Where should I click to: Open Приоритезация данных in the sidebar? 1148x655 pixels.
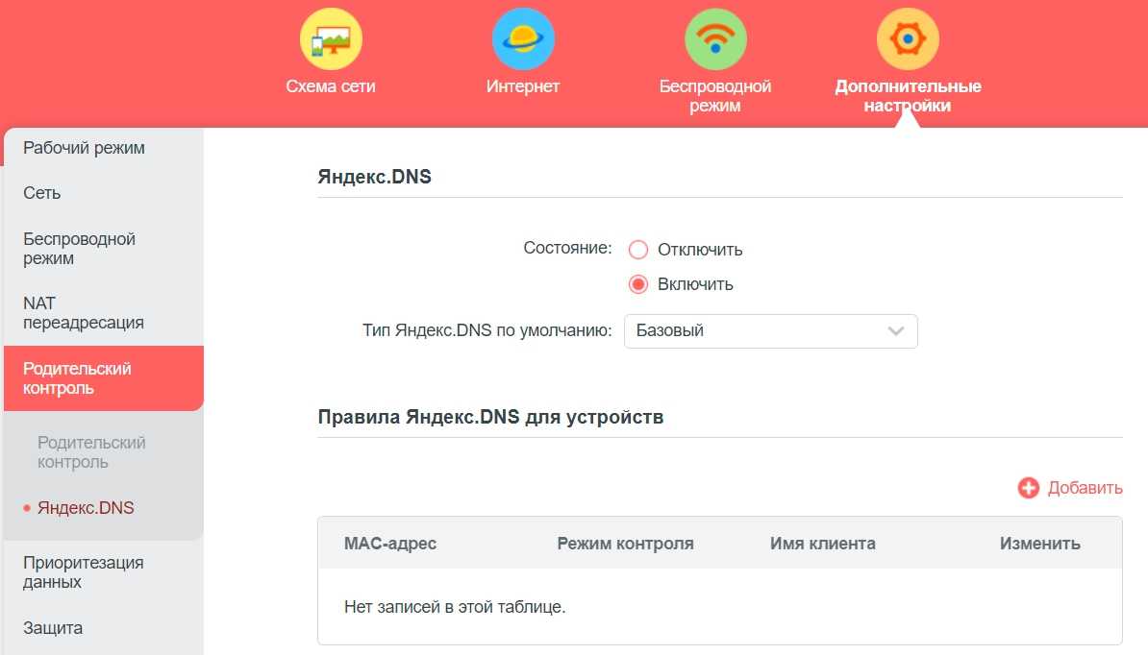pyautogui.click(x=84, y=572)
